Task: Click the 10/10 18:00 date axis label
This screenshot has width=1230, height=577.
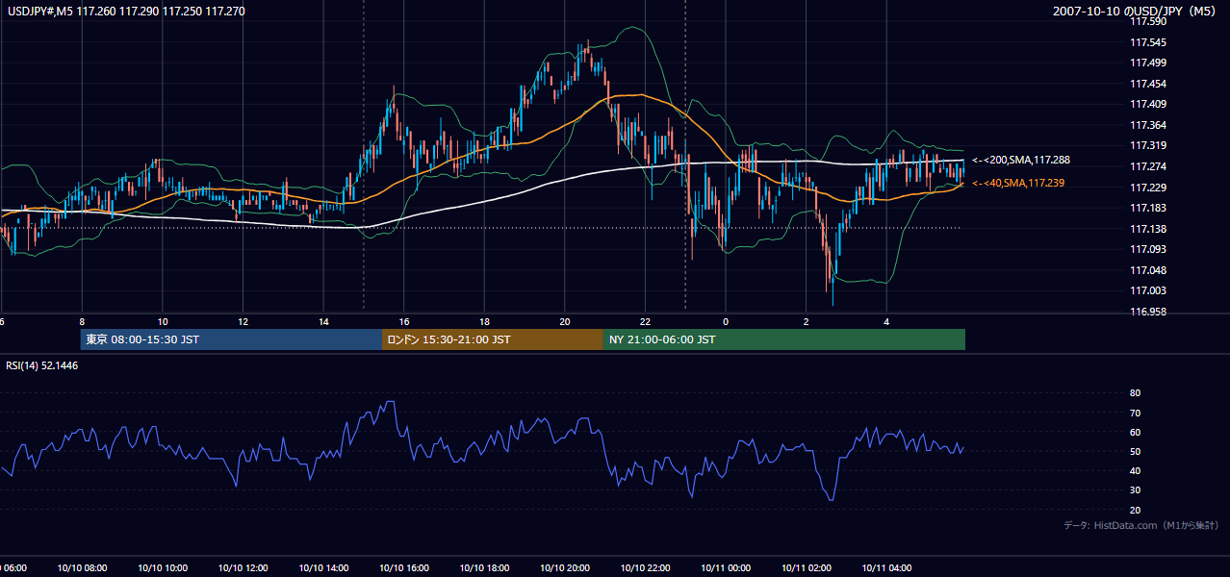Action: click(x=484, y=568)
